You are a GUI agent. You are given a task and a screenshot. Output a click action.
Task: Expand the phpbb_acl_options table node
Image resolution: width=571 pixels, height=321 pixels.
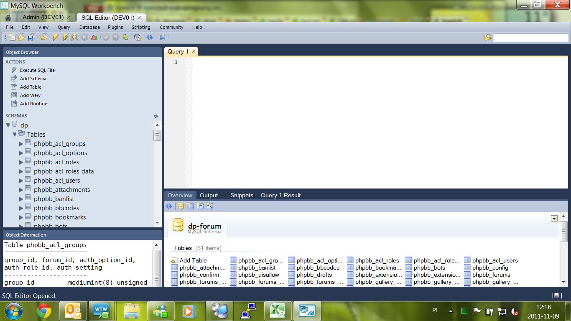[x=21, y=153]
